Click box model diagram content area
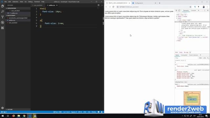Image resolution: width=210 pixels, height=118 pixels. 192,99
